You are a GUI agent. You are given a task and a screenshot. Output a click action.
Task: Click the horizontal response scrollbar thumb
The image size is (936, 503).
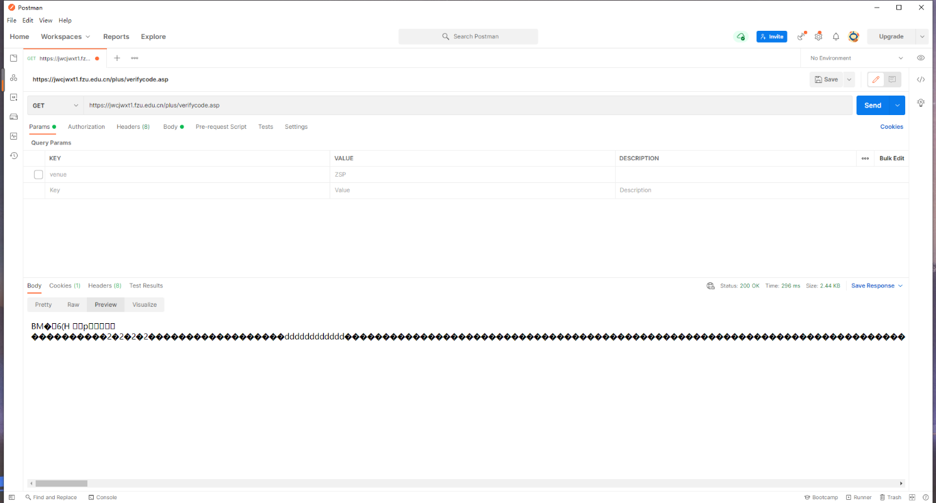pos(61,484)
